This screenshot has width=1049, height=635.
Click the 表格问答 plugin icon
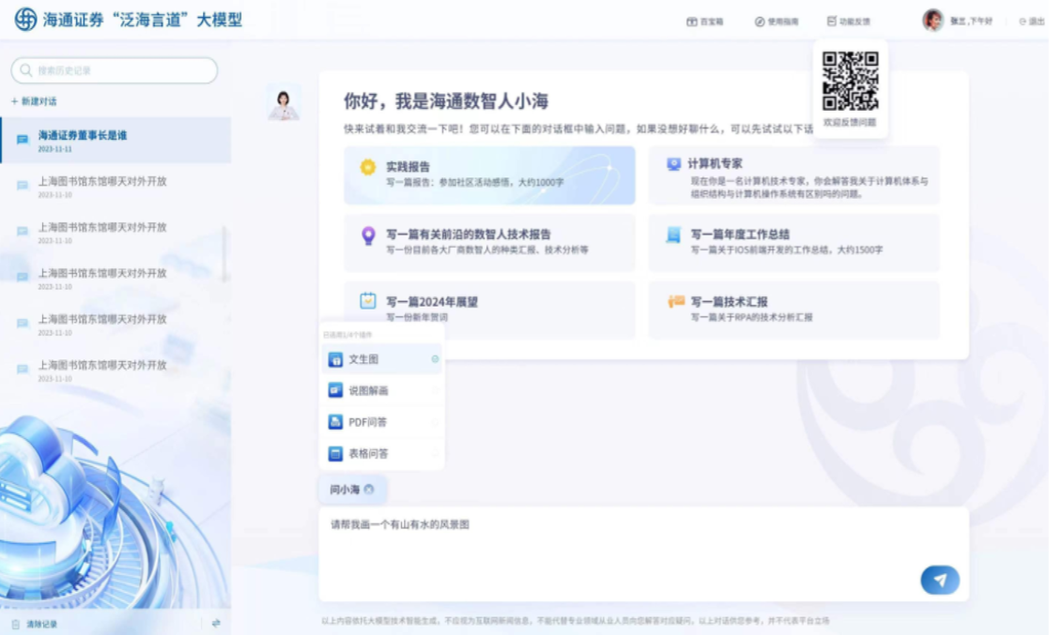(335, 453)
